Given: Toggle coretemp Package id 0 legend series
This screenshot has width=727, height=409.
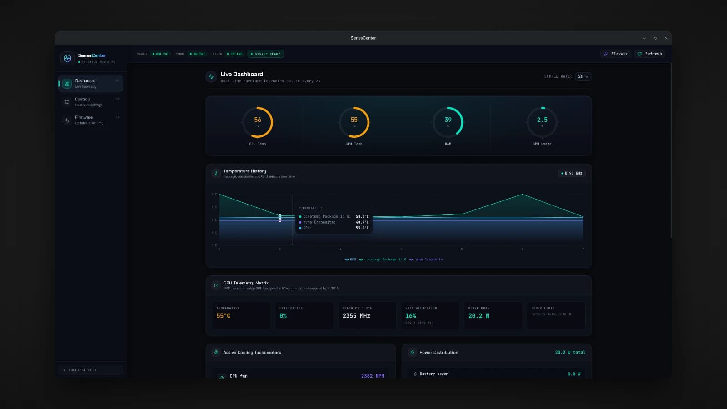Looking at the screenshot, I should 383,259.
